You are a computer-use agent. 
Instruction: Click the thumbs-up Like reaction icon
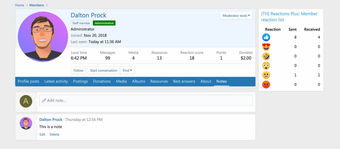point(266,38)
